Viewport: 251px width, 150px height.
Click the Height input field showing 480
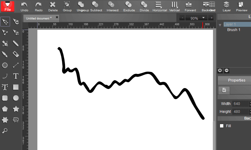click(x=241, y=112)
